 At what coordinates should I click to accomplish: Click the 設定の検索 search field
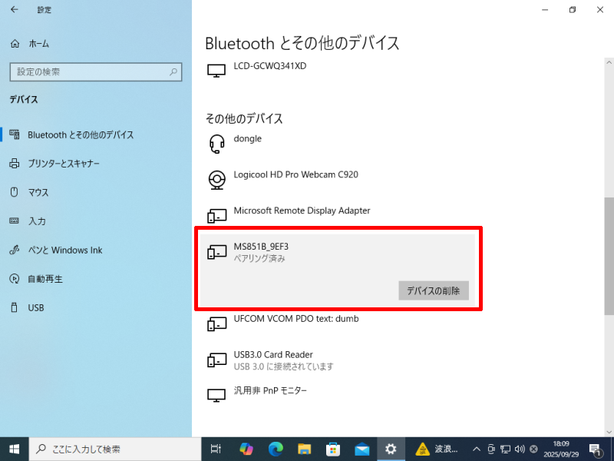point(88,72)
